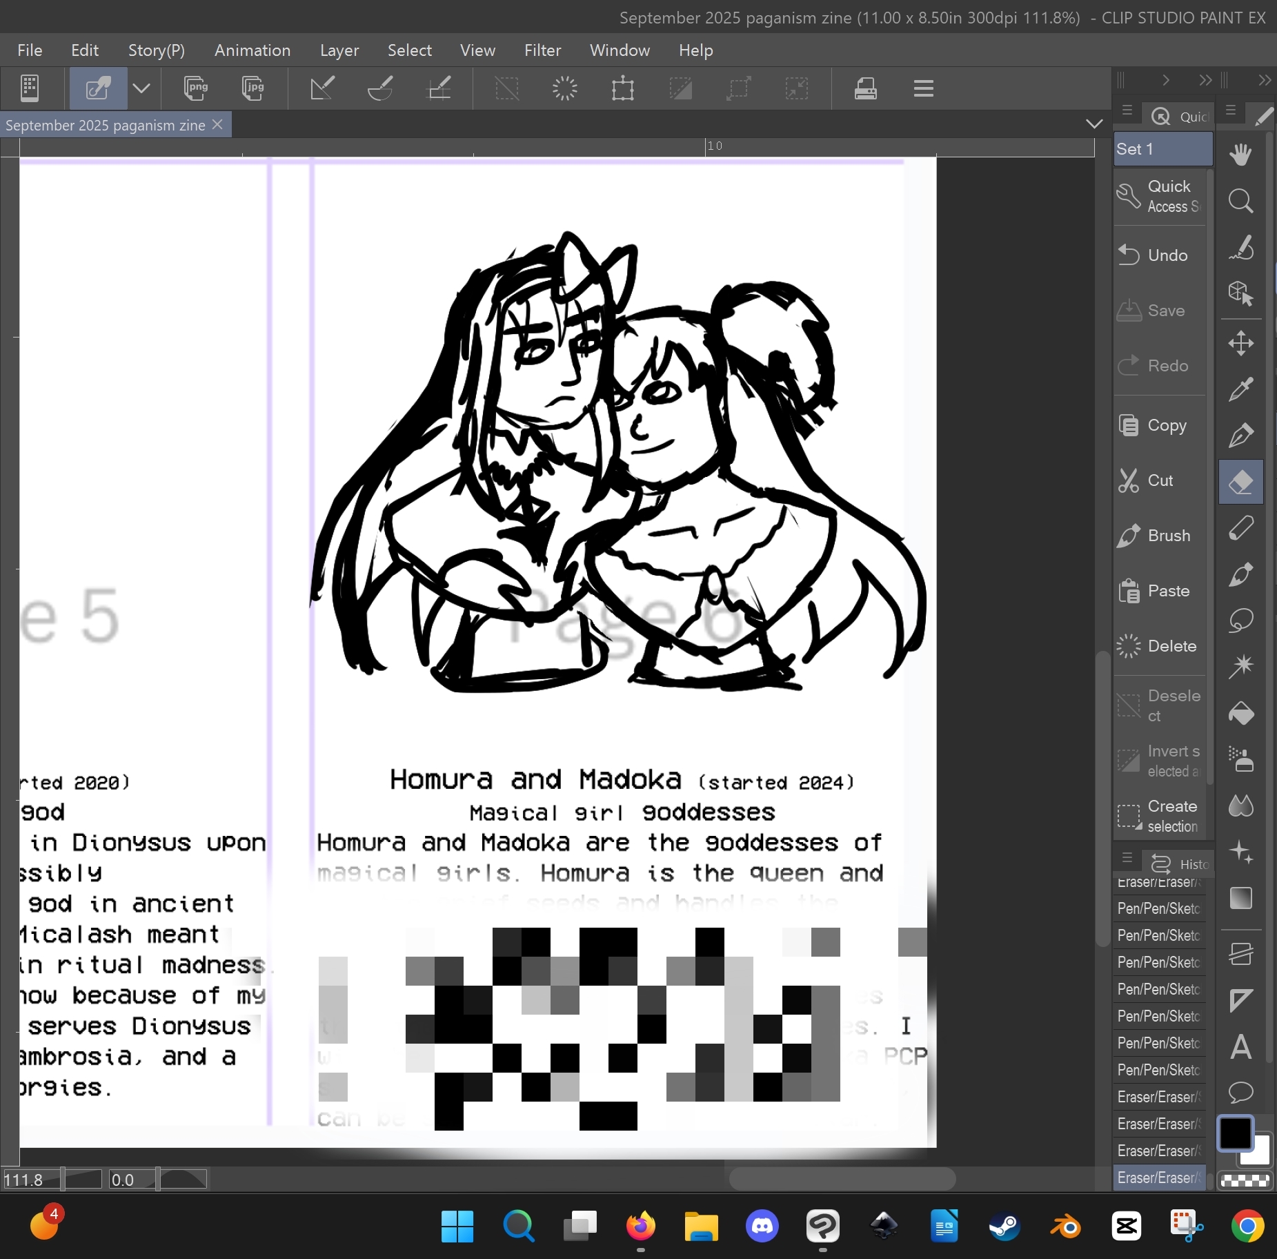1277x1259 pixels.
Task: Select the Fill bucket tool
Action: (x=1240, y=713)
